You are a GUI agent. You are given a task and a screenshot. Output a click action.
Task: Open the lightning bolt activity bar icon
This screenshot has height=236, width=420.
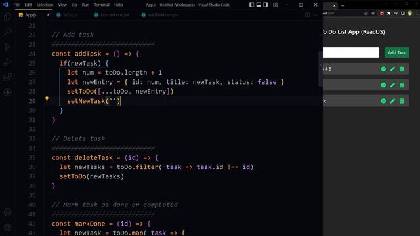click(7, 92)
